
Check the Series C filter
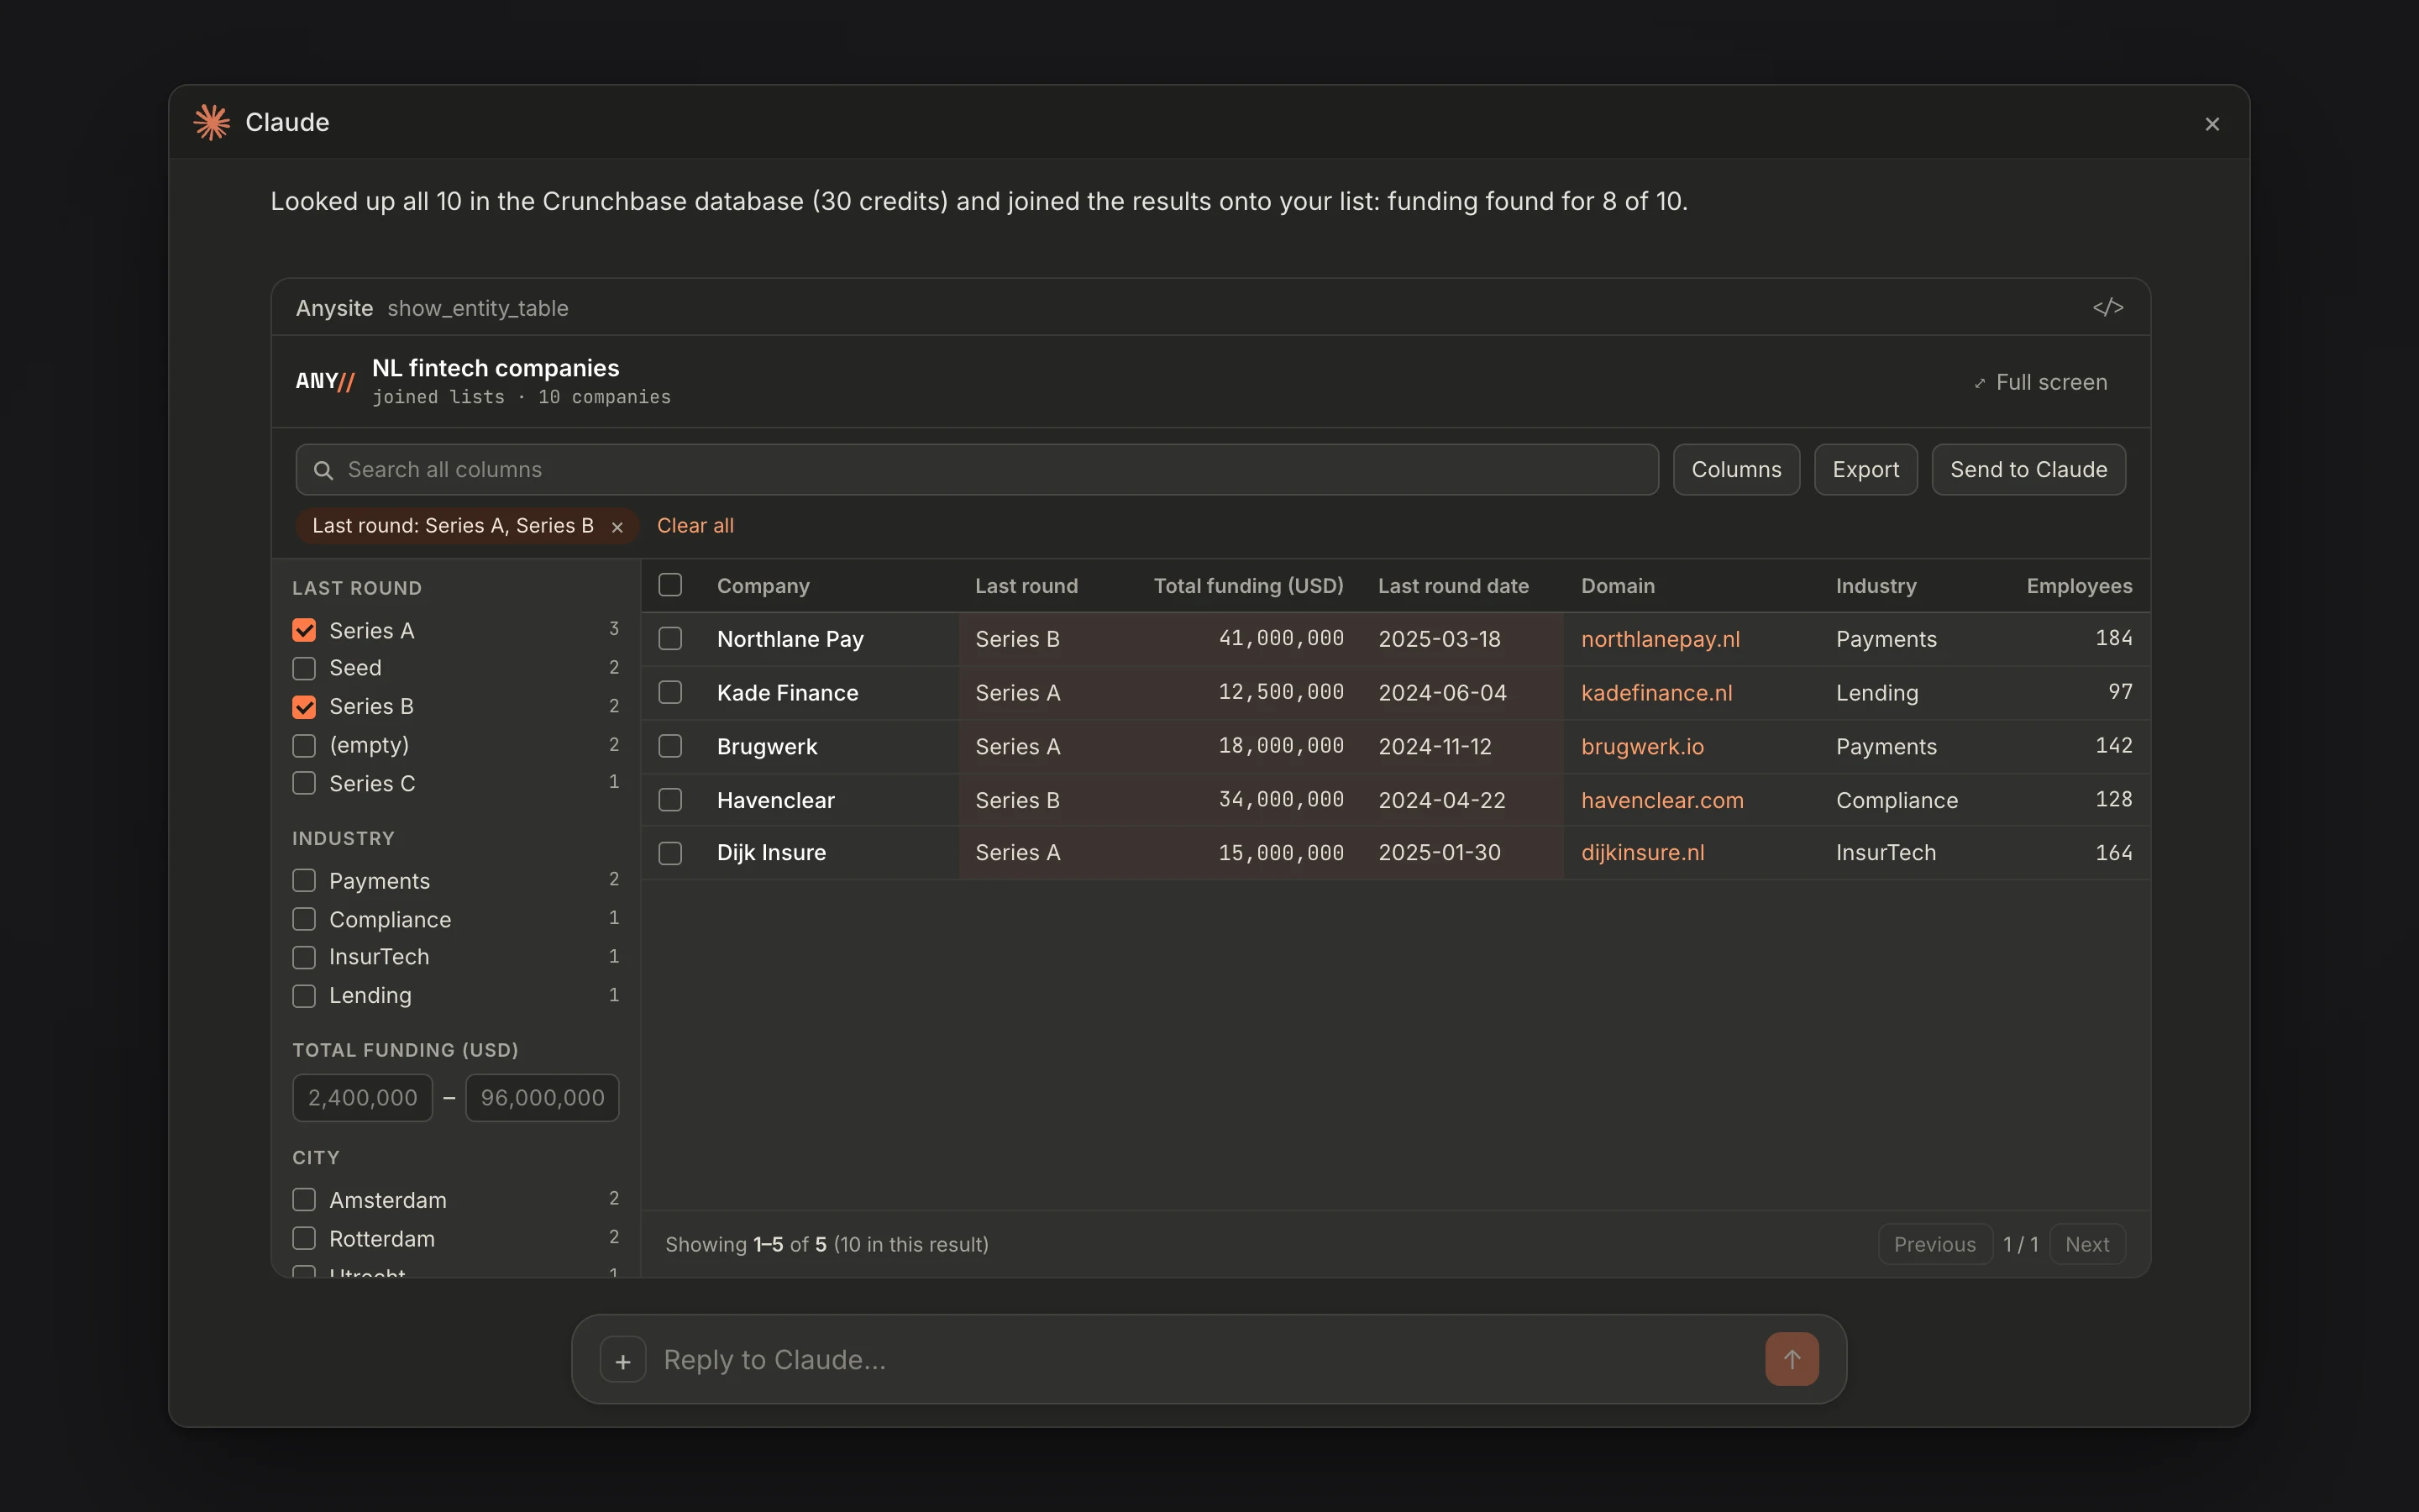tap(304, 783)
